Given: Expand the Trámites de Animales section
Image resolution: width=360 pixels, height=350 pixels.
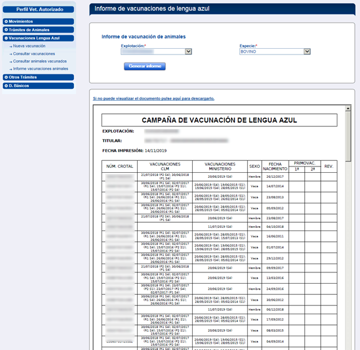Looking at the screenshot, I should [38, 30].
